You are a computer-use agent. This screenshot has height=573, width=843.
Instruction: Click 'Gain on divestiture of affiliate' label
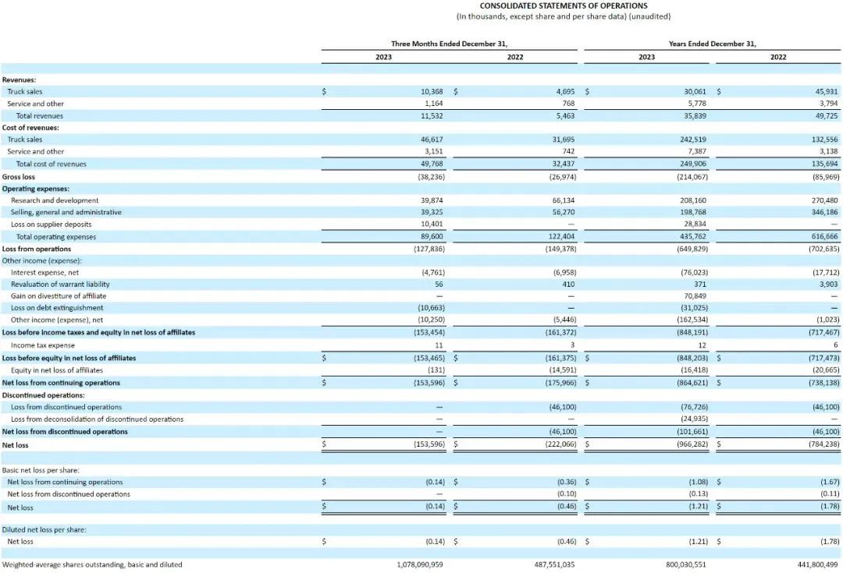pos(59,296)
